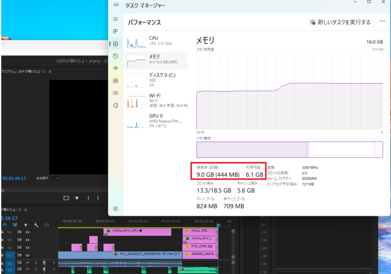Select the Wi-Fi performance item

(x=155, y=99)
